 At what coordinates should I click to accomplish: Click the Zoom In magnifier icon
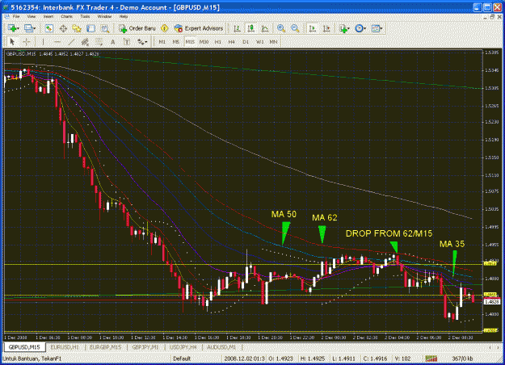(281, 28)
